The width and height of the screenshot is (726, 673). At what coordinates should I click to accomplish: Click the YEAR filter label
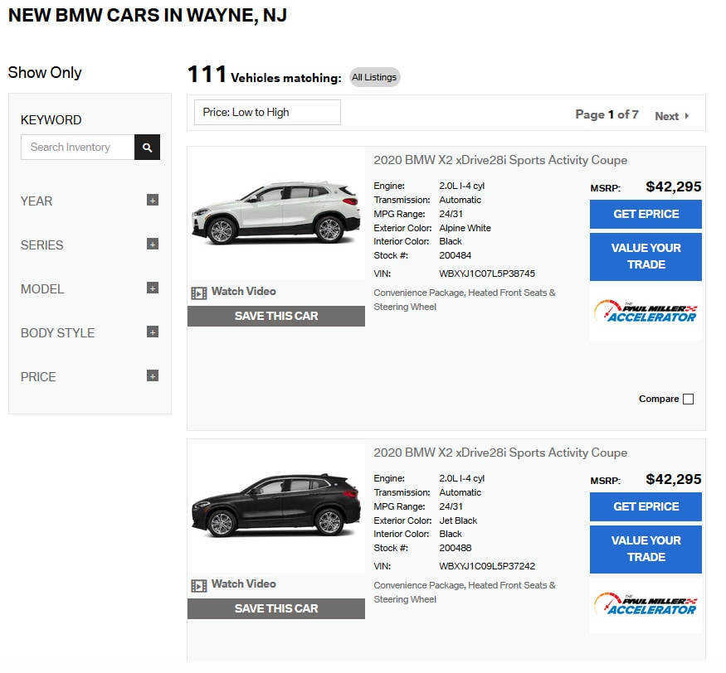[37, 201]
